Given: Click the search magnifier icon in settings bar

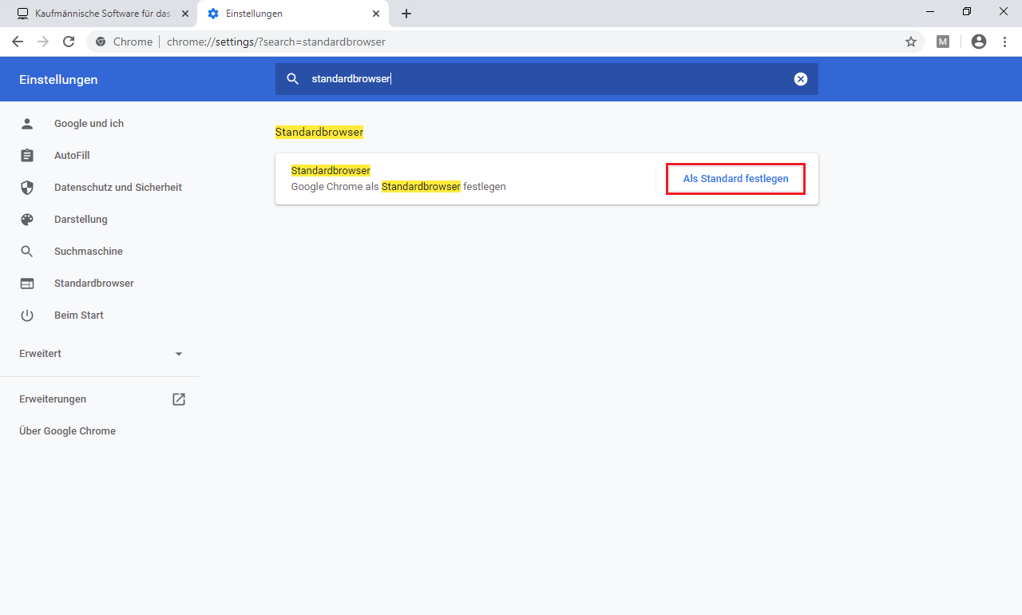Looking at the screenshot, I should click(293, 79).
